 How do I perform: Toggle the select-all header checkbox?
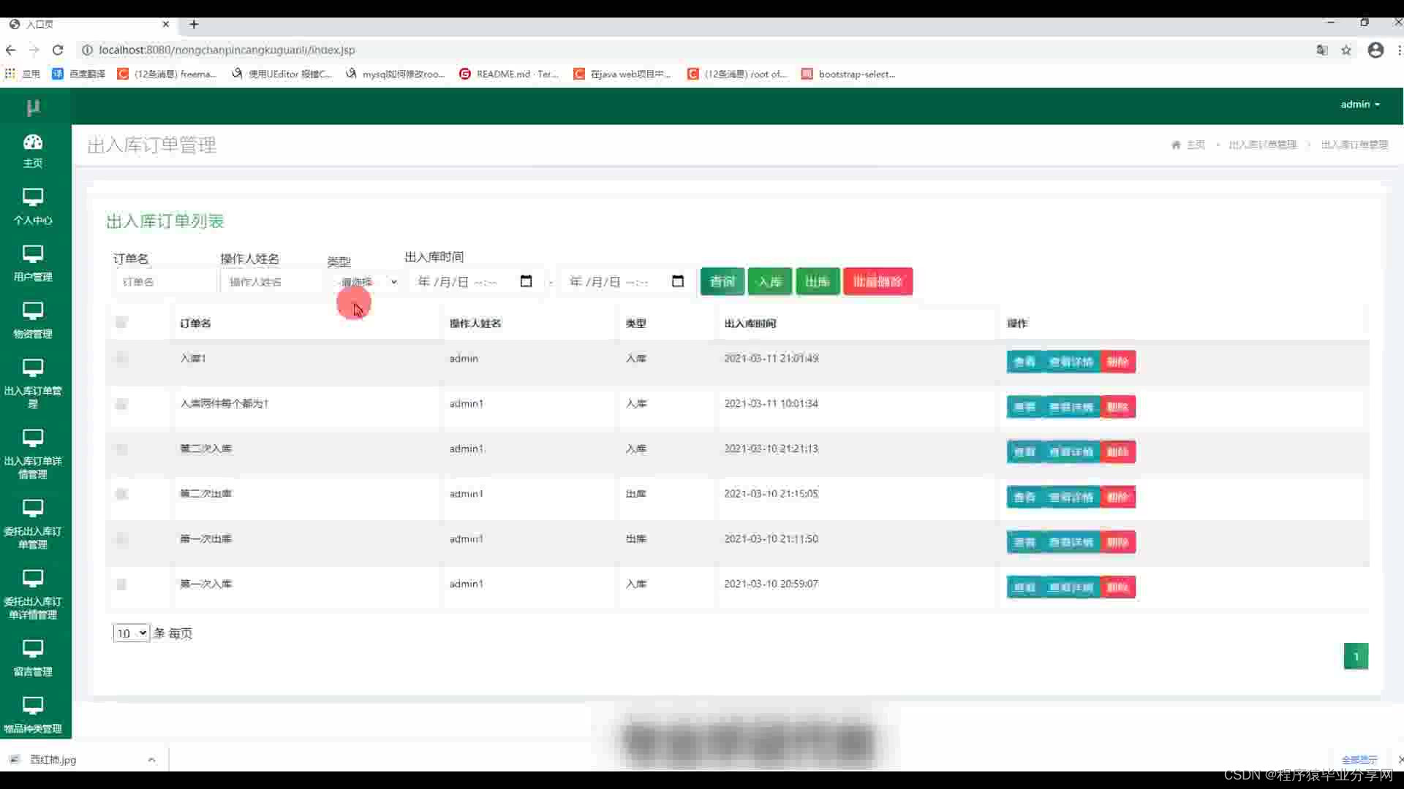121,322
